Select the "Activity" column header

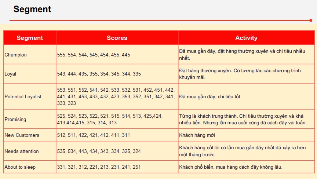(x=246, y=38)
